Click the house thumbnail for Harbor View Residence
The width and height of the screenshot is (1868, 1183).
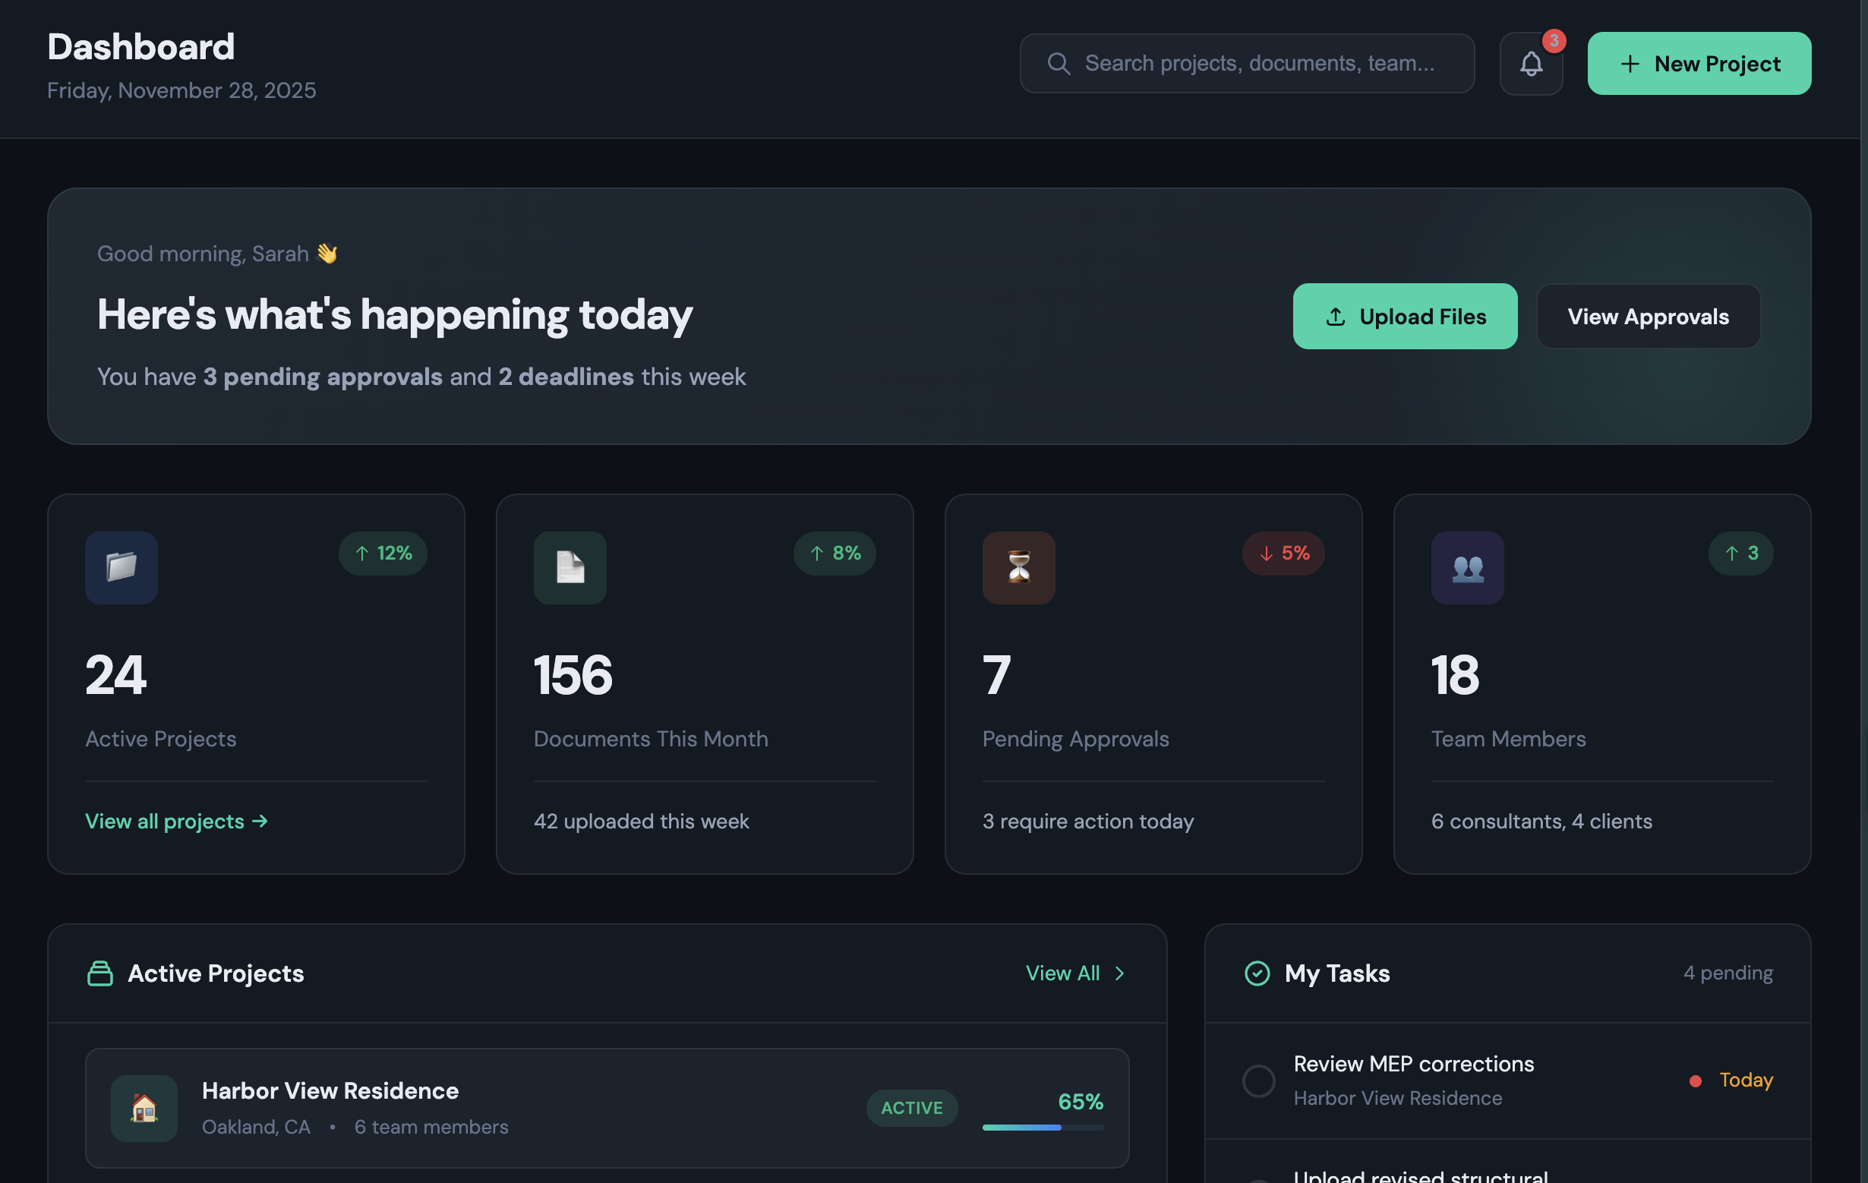coord(144,1109)
